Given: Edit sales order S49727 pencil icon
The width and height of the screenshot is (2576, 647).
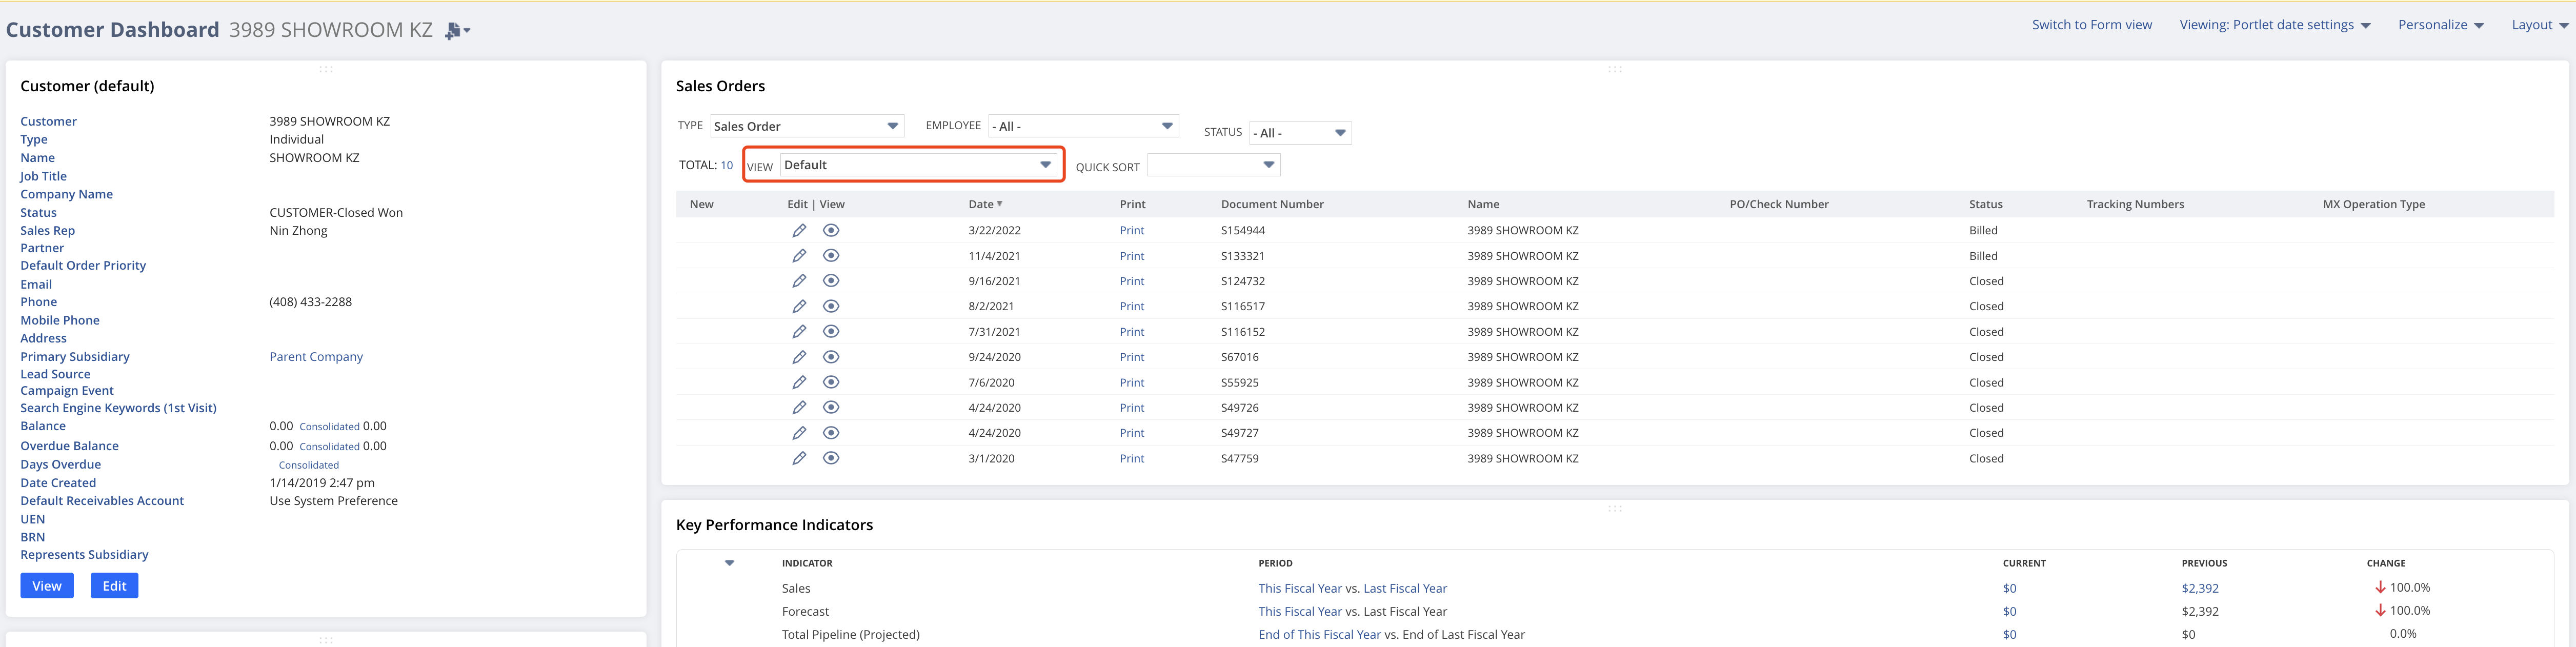Looking at the screenshot, I should pos(799,433).
